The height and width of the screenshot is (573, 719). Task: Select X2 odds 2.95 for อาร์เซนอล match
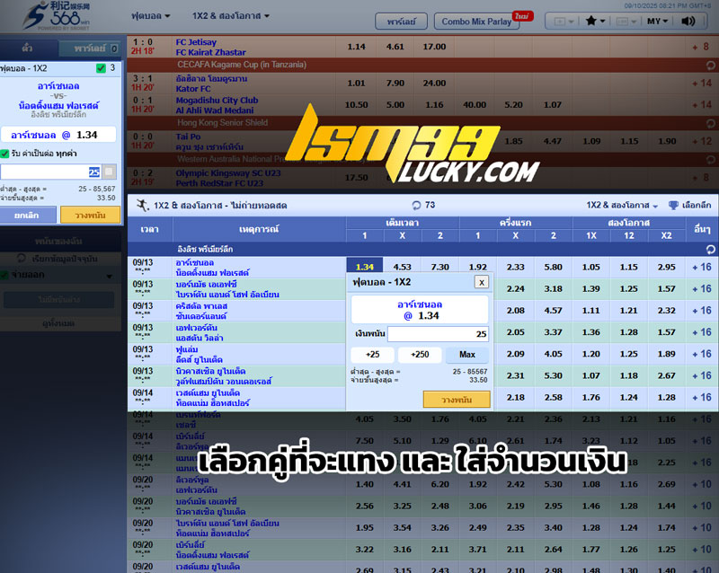(666, 267)
